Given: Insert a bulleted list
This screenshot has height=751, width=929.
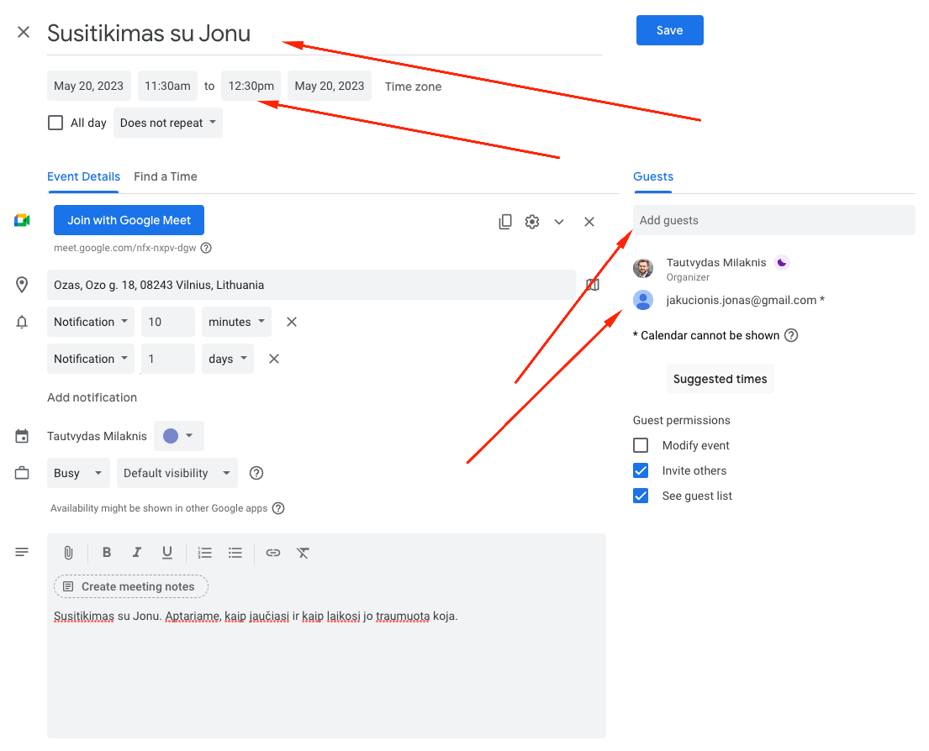Looking at the screenshot, I should [x=235, y=553].
